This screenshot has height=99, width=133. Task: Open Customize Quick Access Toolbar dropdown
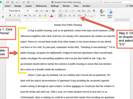pos(33,2)
